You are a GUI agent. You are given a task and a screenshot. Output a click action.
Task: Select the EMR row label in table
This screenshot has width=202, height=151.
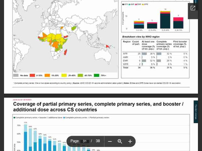coord(125,61)
